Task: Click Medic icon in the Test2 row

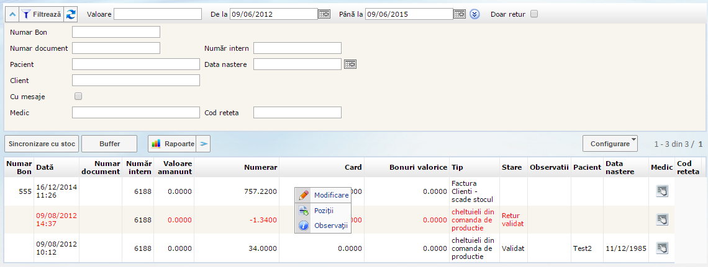Action: tap(662, 248)
